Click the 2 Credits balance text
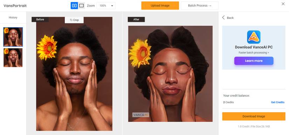Viewport: 289px width, 135px height. [x=228, y=102]
